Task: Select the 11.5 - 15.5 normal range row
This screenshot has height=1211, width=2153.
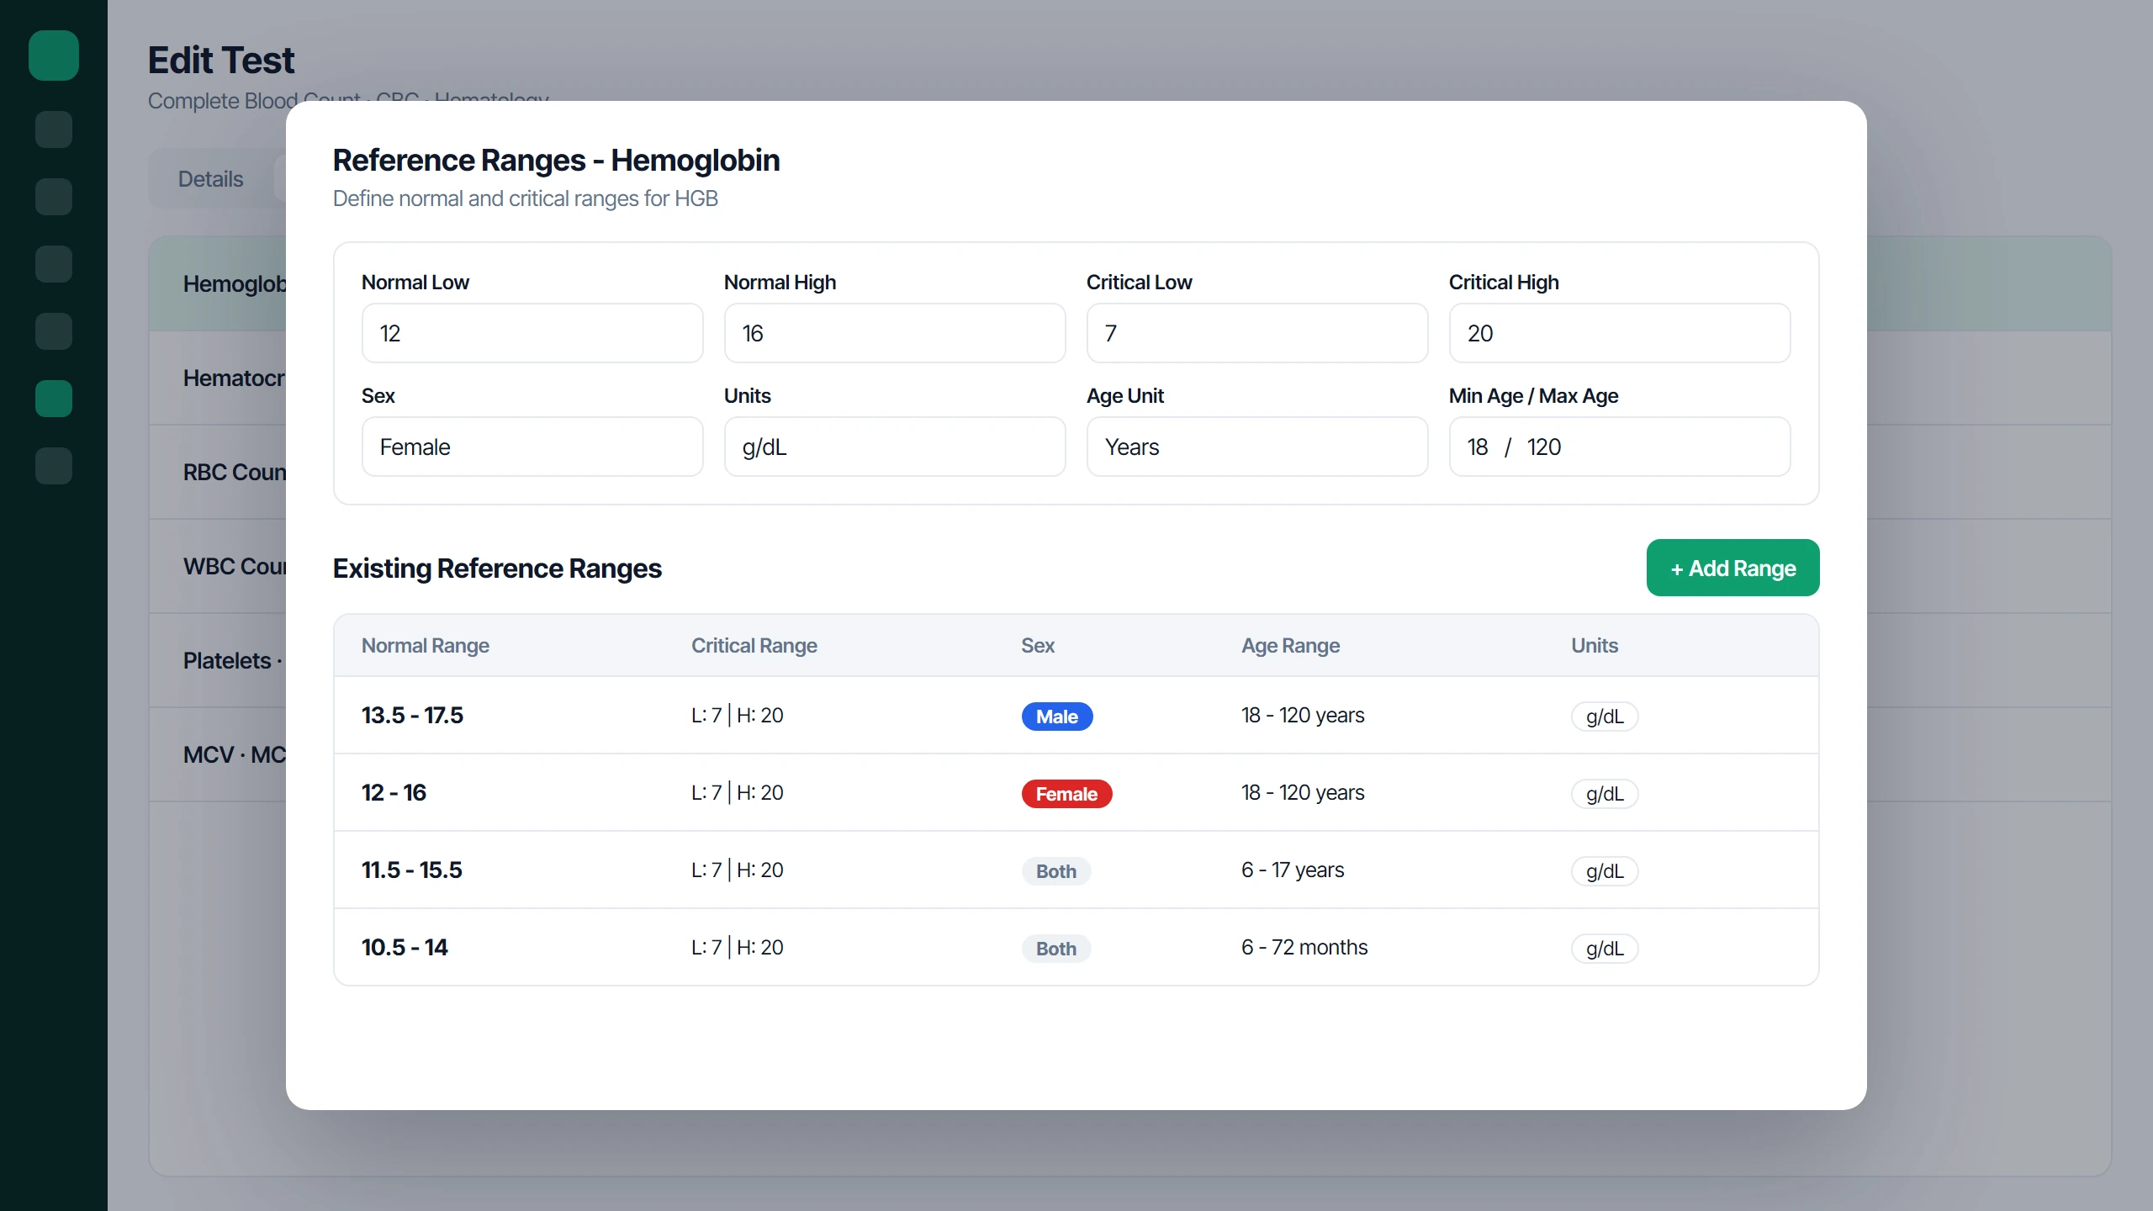Action: point(1076,870)
